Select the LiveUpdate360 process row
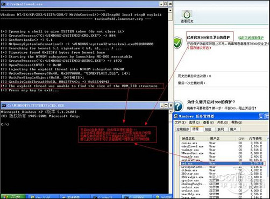The width and height of the screenshot is (270, 199). tap(222, 167)
